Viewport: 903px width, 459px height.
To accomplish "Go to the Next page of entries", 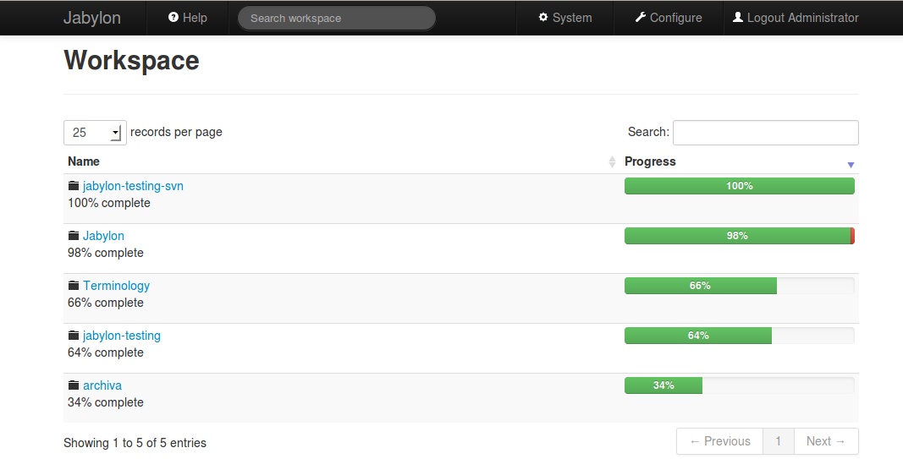I will pos(825,441).
